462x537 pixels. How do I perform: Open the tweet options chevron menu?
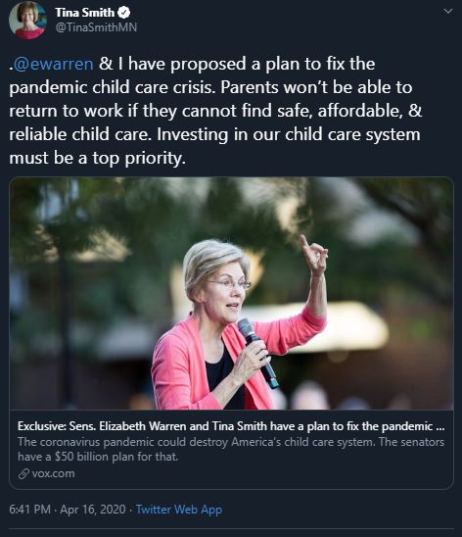tap(447, 12)
